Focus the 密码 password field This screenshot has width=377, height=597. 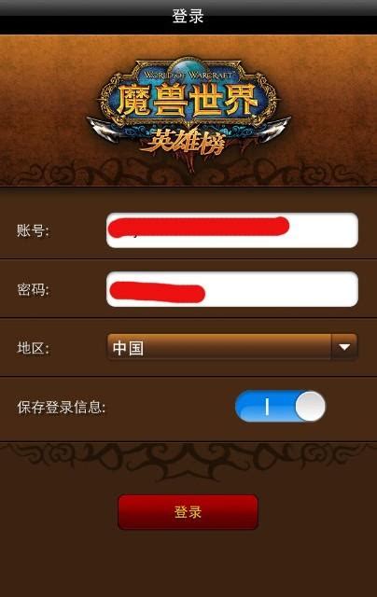(x=232, y=289)
